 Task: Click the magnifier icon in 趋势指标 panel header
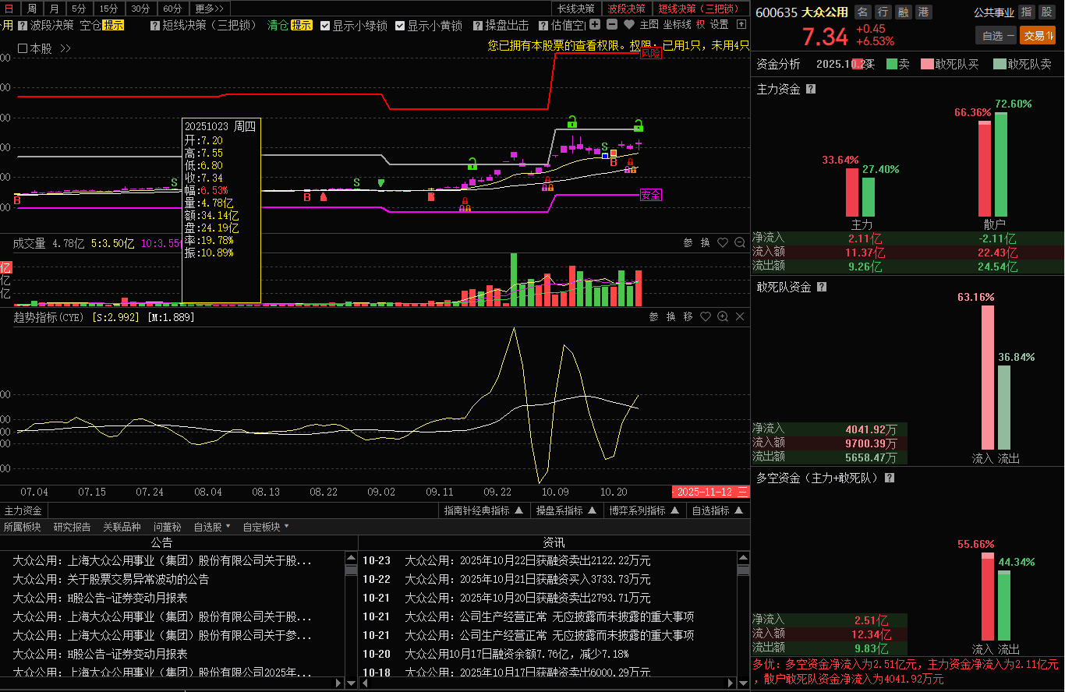pyautogui.click(x=723, y=316)
